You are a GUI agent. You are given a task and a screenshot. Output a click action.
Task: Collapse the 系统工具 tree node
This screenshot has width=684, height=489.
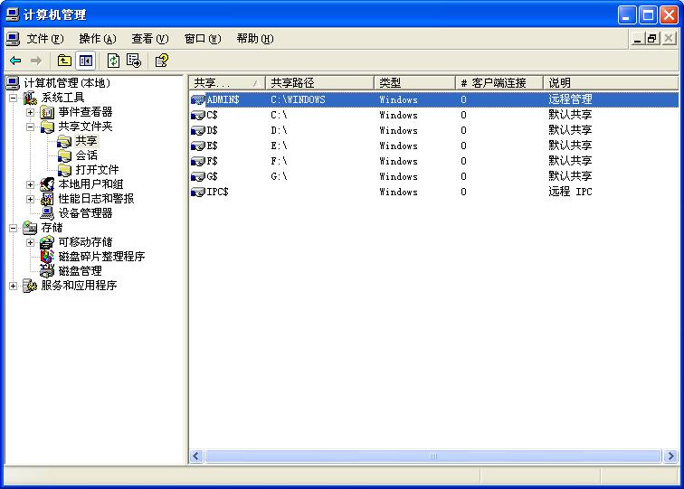pyautogui.click(x=13, y=98)
